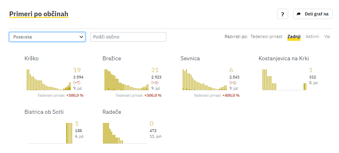Screen dimensions: 339x153
Task: Click the Brežice municipality heading
Action: pyautogui.click(x=112, y=59)
